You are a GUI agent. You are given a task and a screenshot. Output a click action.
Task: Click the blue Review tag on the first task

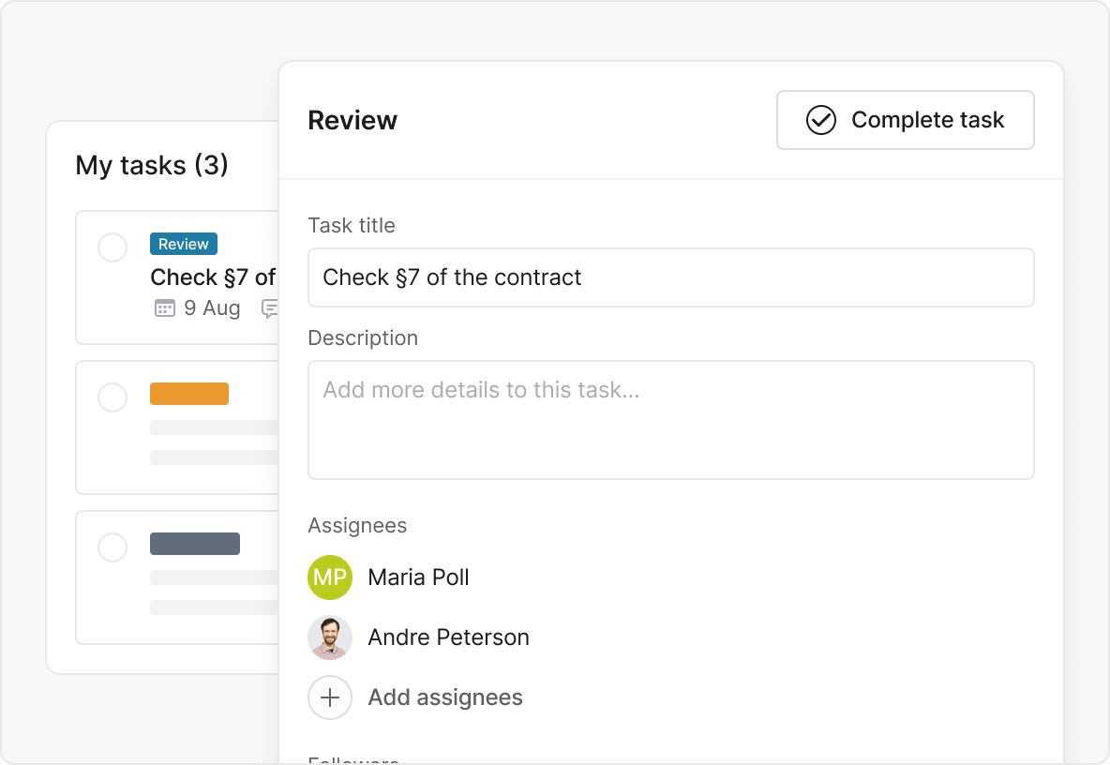184,244
